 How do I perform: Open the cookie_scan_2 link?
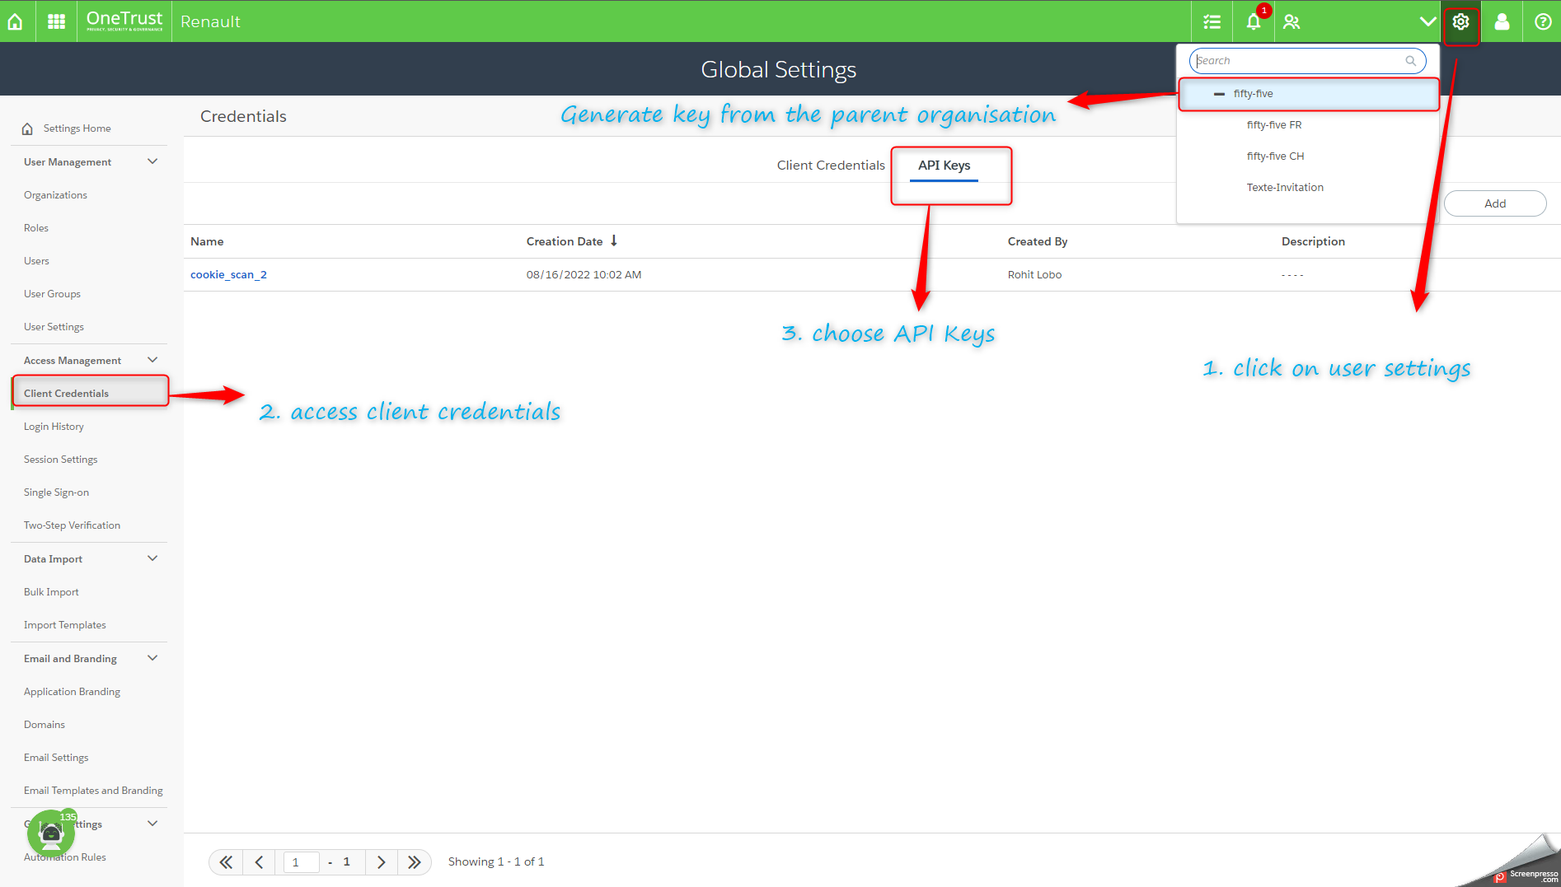[x=228, y=275]
